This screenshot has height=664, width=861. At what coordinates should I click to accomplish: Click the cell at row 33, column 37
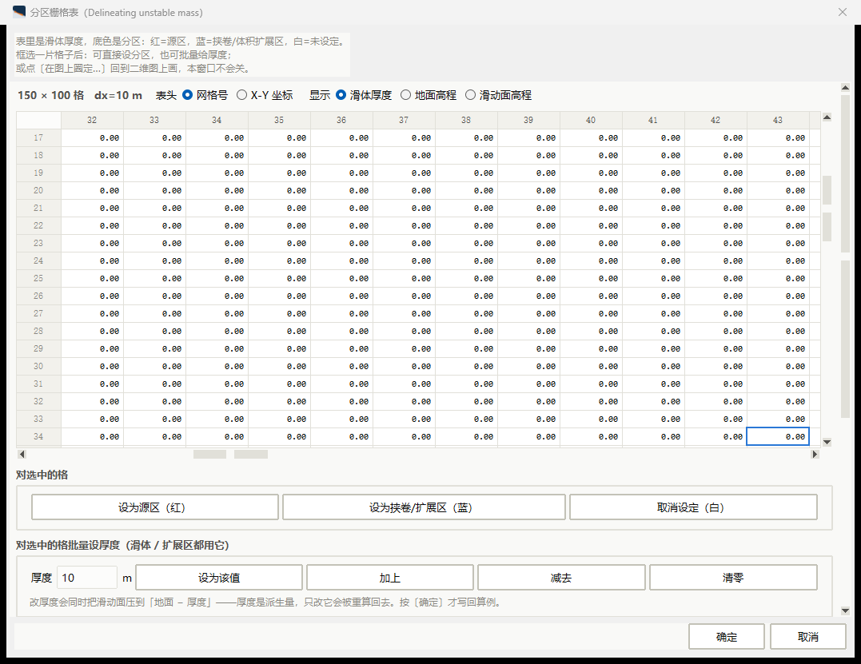click(404, 419)
